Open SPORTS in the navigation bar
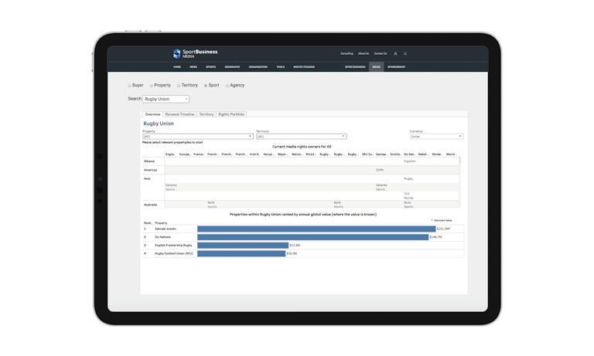 [210, 67]
